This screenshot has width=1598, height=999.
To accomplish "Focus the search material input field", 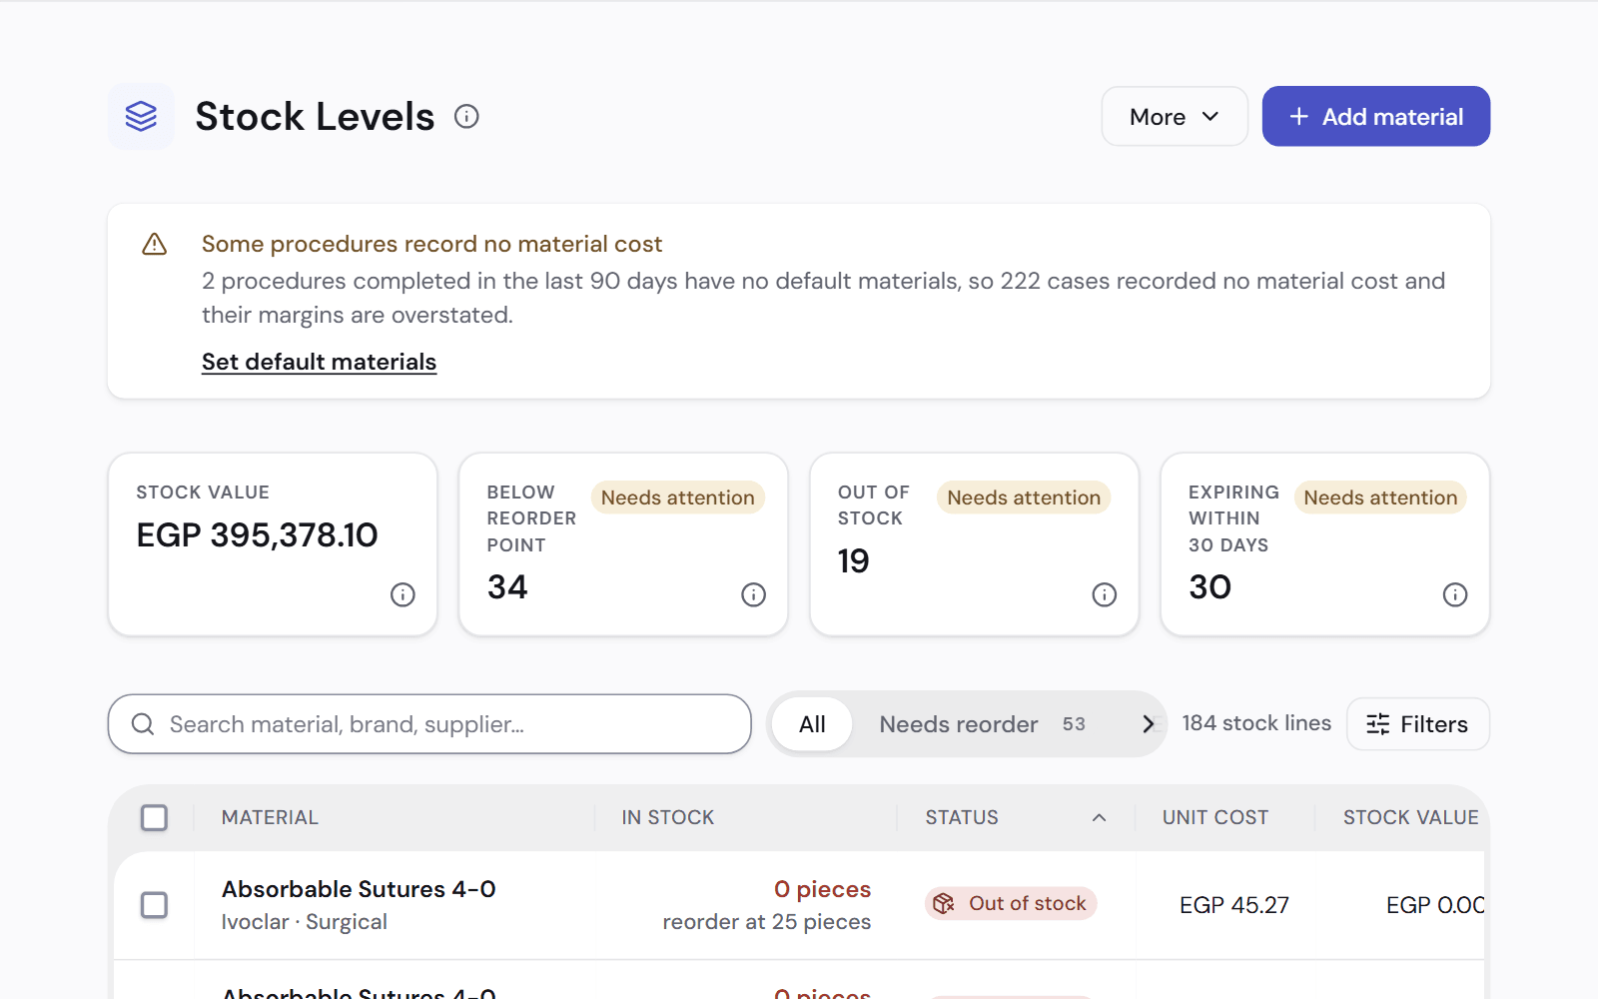I will (429, 724).
